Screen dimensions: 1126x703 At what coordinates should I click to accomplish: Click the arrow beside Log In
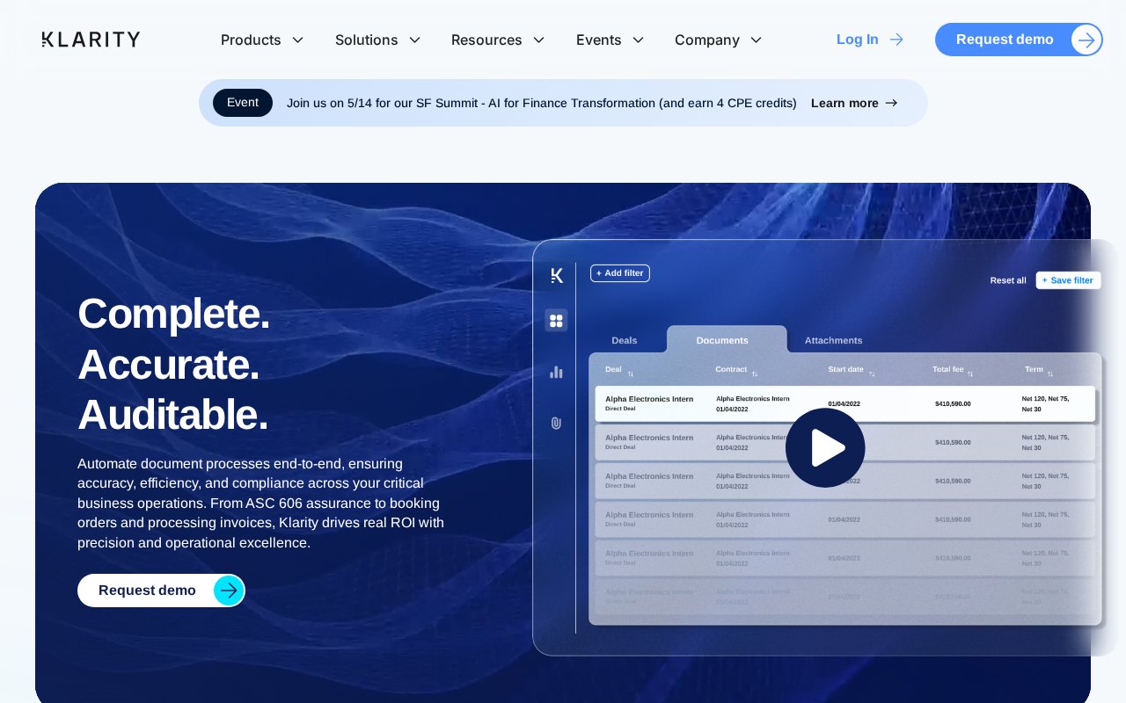896,40
